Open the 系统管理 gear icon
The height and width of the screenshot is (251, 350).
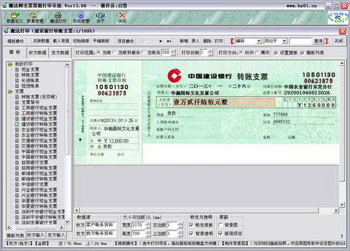81,18
